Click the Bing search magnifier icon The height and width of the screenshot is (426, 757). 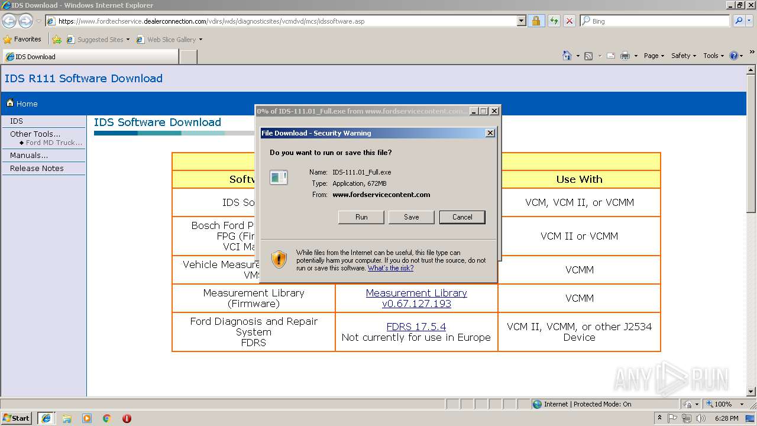(739, 21)
